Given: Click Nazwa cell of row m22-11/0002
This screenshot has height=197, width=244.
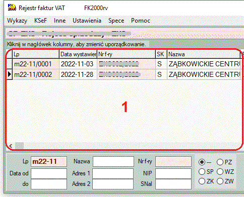Looking at the screenshot, I should pyautogui.click(x=204, y=74).
